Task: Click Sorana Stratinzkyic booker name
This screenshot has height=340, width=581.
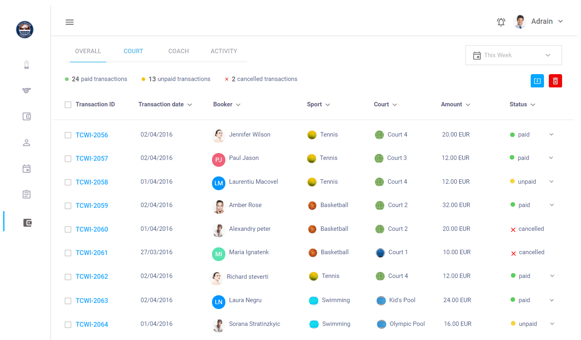Action: coord(255,324)
